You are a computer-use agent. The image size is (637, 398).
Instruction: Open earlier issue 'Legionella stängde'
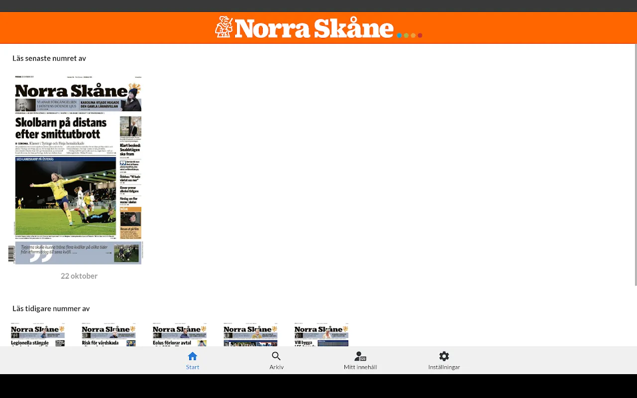click(38, 334)
